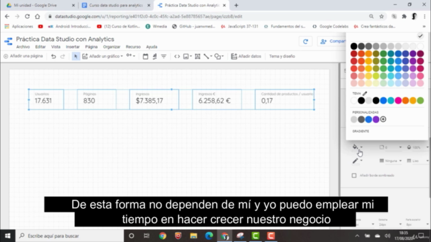Pick magenta theme color swatch

(398, 101)
